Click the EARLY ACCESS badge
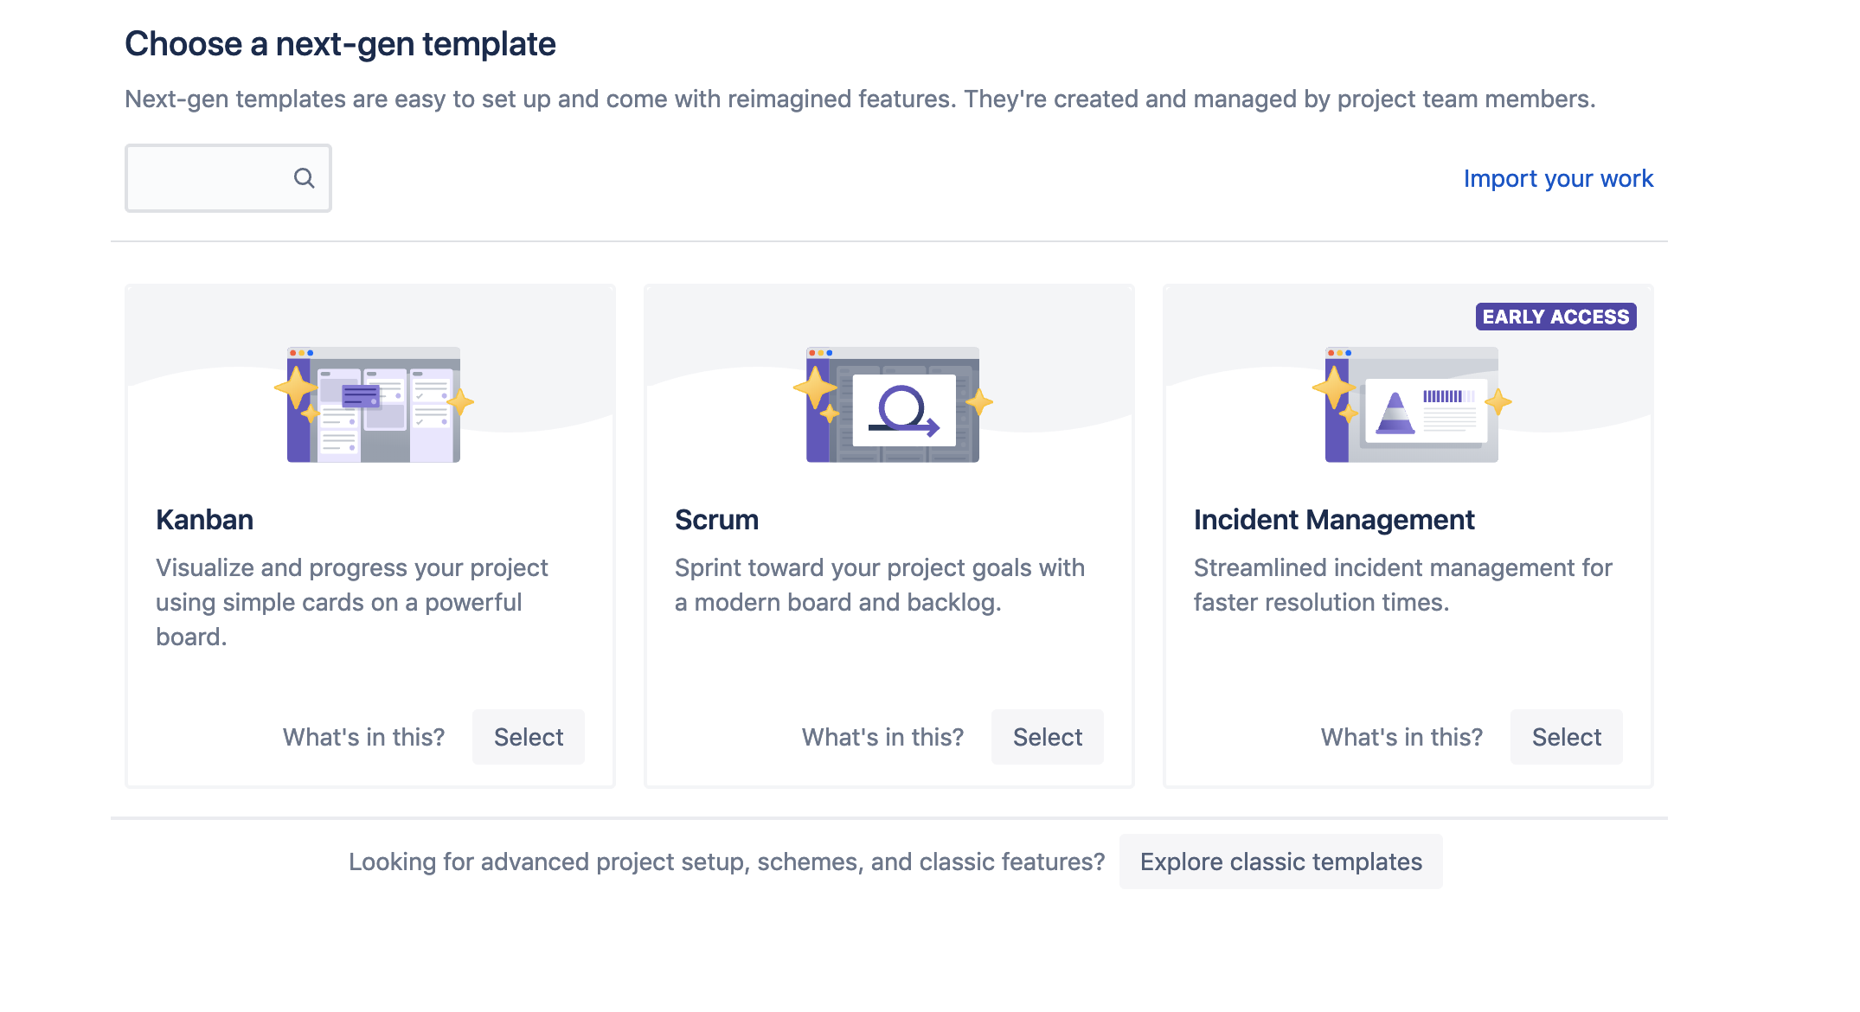Image resolution: width=1860 pixels, height=1012 pixels. click(1555, 317)
